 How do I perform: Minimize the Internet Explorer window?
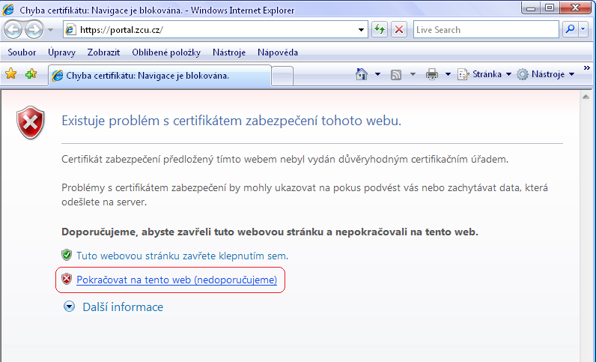click(531, 8)
